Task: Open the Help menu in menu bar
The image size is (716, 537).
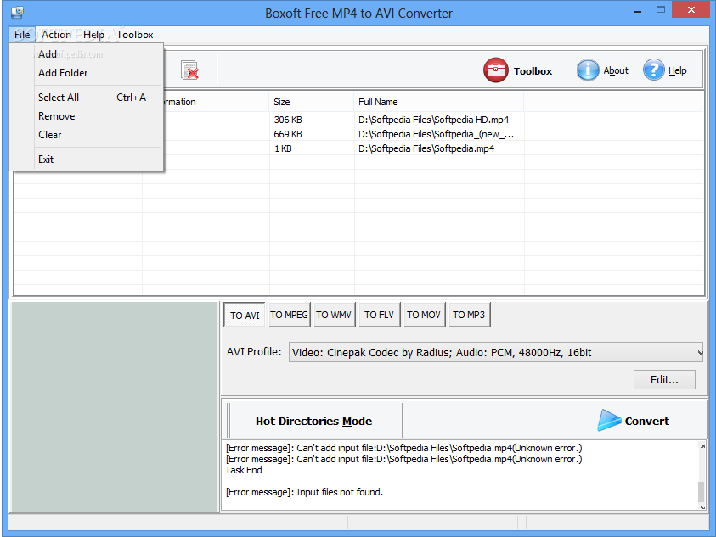Action: pos(93,35)
